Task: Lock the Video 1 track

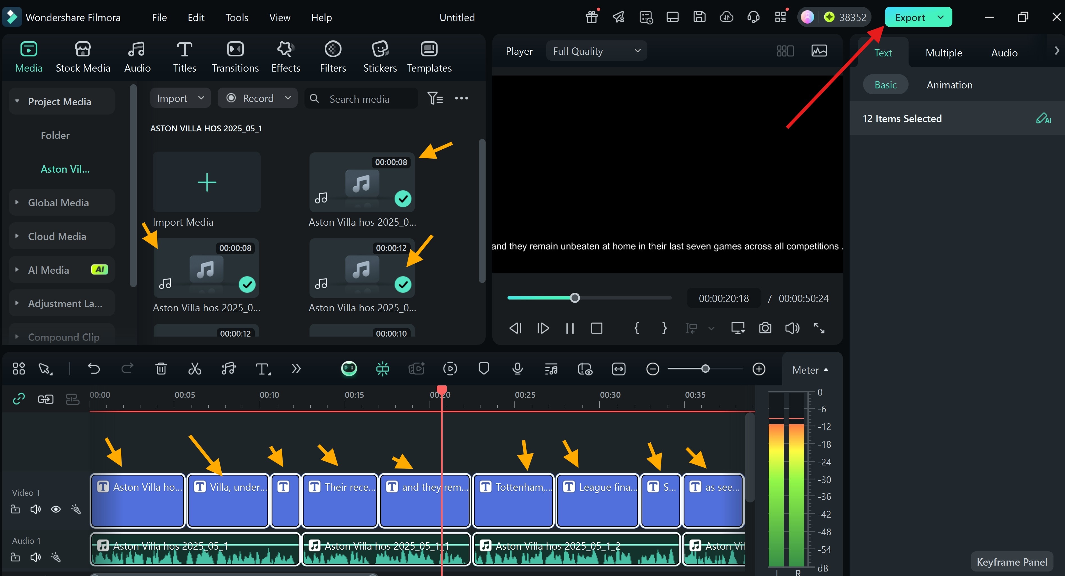Action: pyautogui.click(x=15, y=509)
